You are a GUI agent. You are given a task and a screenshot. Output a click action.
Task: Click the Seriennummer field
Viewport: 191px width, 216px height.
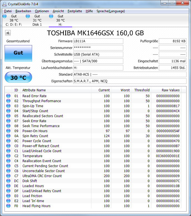click(98, 48)
